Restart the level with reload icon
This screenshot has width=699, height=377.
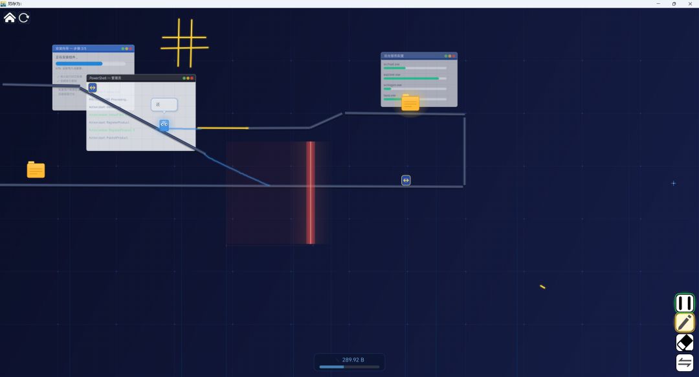24,18
